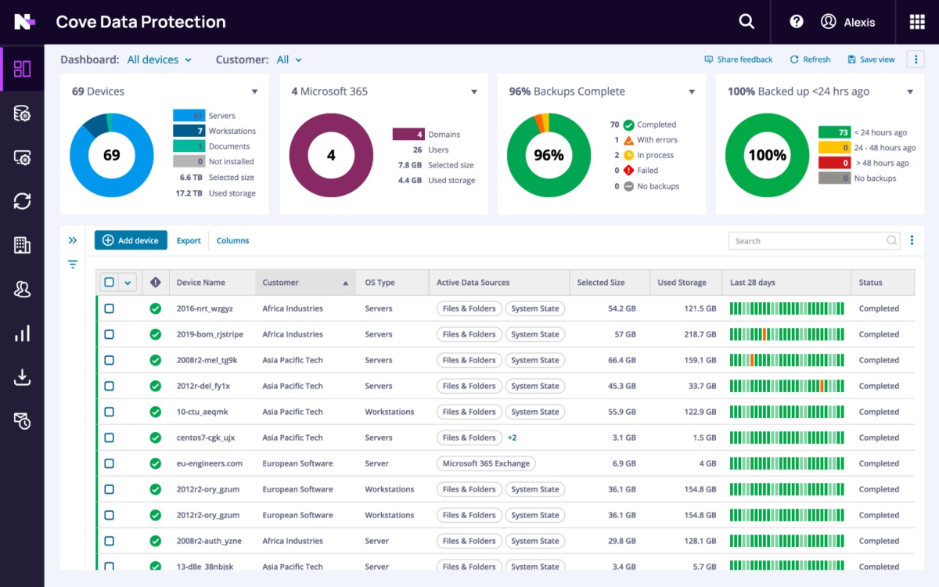Expand the side panel with the double chevron

pyautogui.click(x=73, y=240)
